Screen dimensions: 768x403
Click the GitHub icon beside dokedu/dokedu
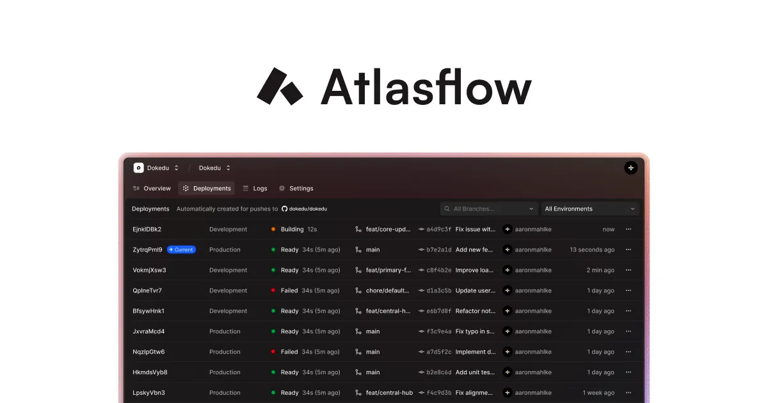point(284,209)
